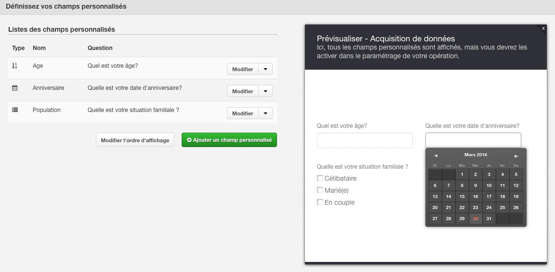Open dropdown arrow next to Age Modifier
Screen dimensions: 555x272
[x=265, y=69]
